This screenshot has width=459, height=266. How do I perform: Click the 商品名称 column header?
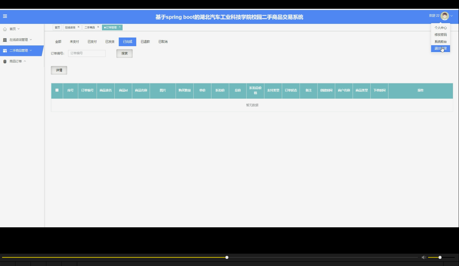click(141, 90)
